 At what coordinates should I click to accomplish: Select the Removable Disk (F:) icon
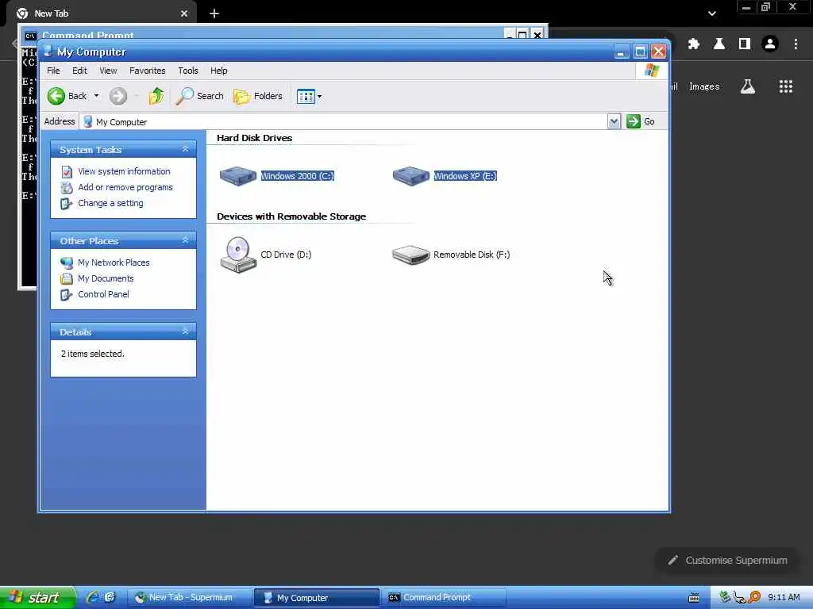pos(411,255)
